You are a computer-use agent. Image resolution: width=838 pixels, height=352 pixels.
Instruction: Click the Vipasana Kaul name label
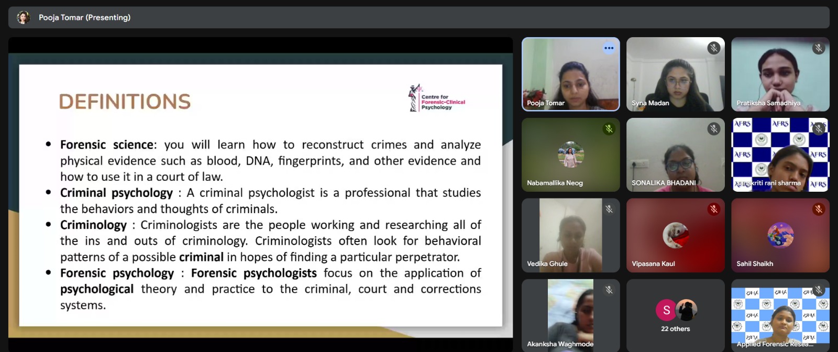(x=653, y=263)
